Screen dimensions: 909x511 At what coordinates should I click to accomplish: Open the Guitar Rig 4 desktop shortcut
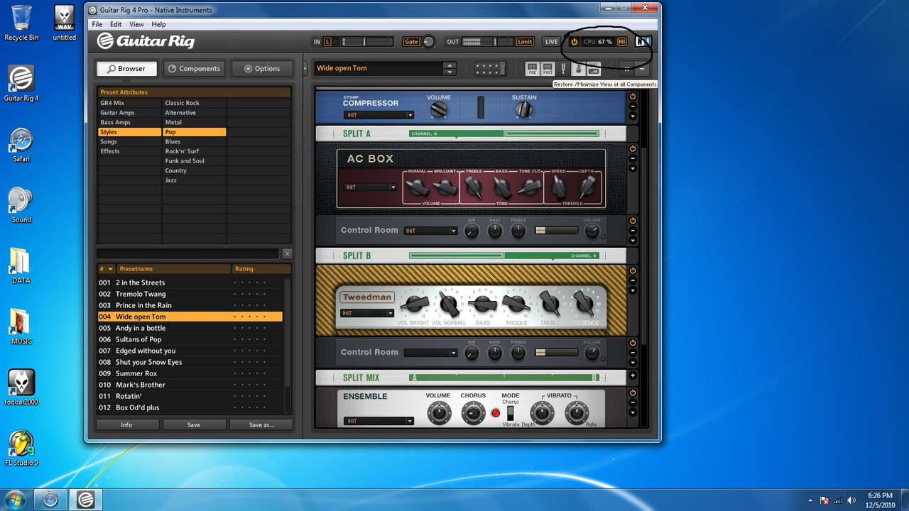tap(21, 84)
